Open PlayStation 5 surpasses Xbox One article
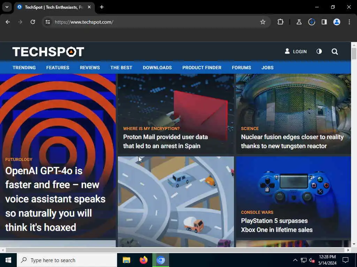 coord(276,225)
